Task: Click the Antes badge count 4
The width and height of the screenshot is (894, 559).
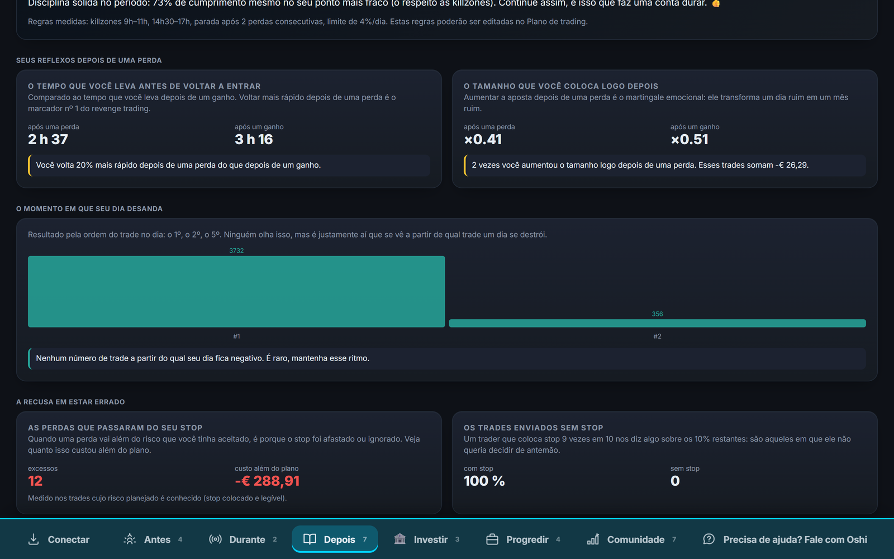Action: [180, 539]
